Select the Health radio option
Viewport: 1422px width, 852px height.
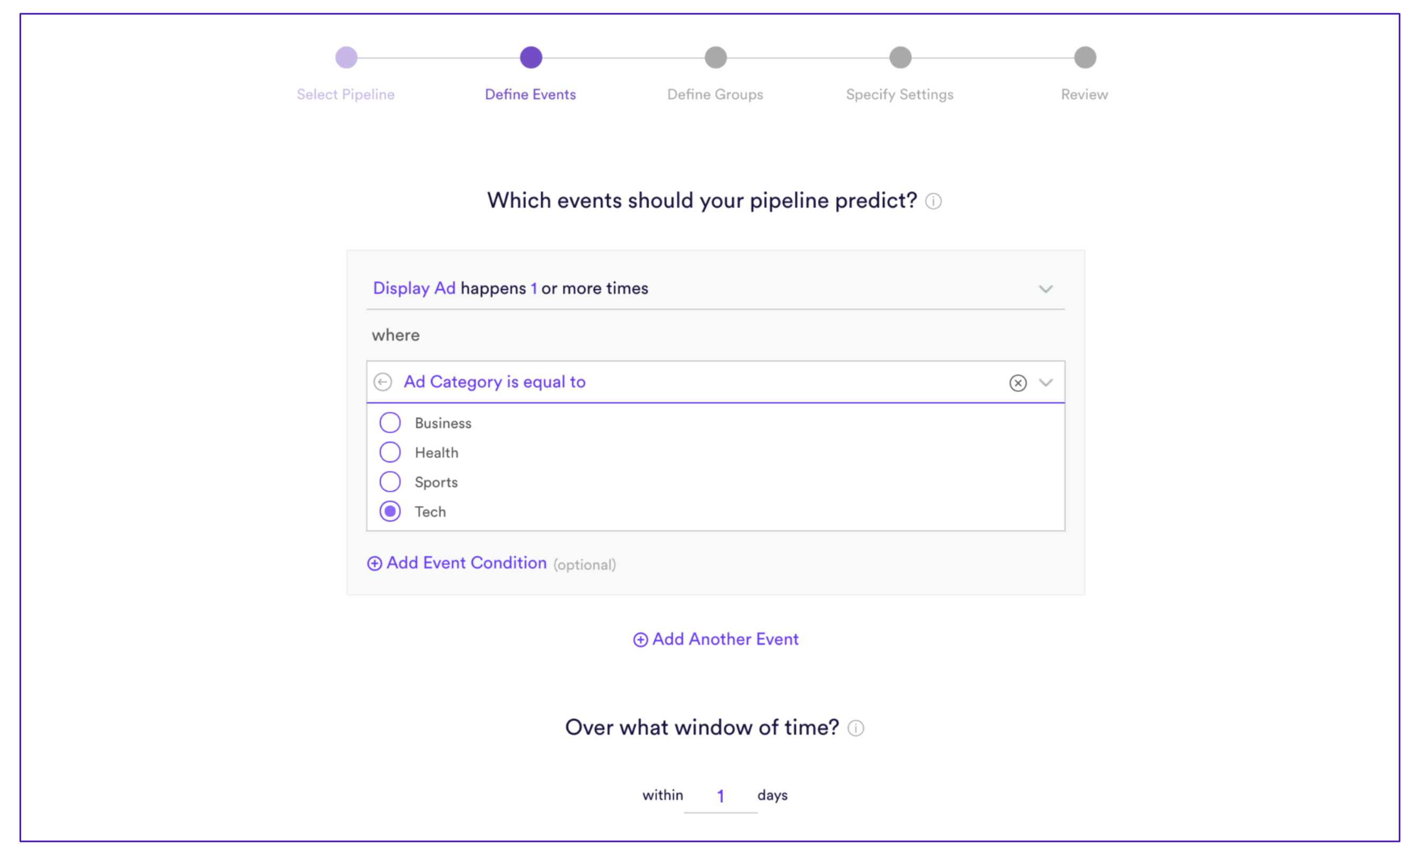390,453
